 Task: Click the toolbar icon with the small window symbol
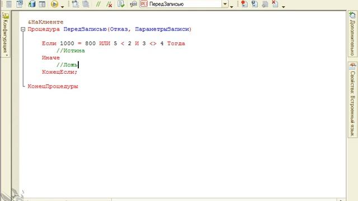(20, 4)
